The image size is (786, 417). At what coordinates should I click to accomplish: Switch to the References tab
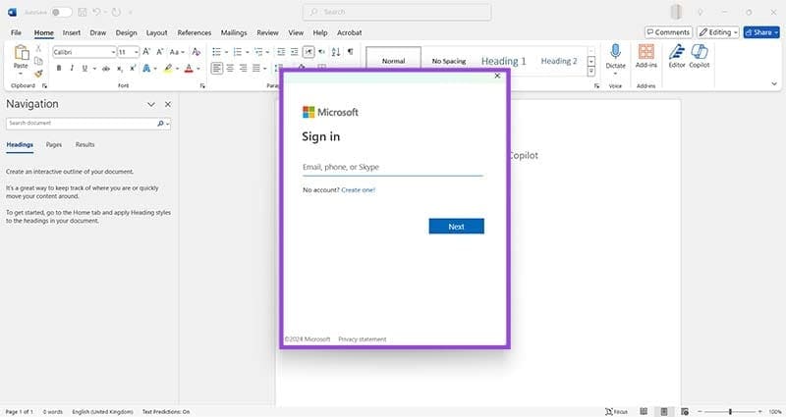tap(194, 32)
